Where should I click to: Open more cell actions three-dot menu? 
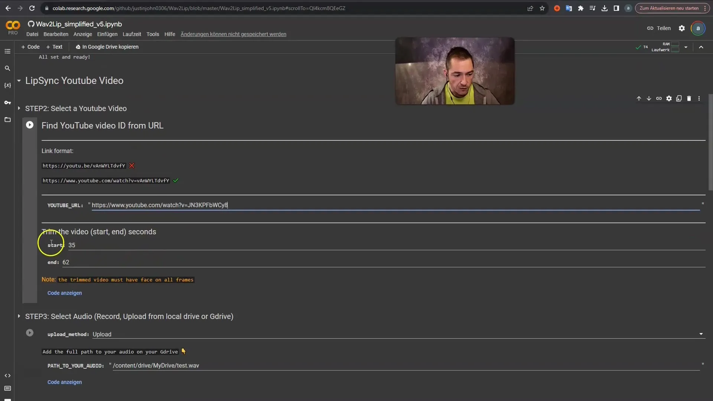[699, 98]
